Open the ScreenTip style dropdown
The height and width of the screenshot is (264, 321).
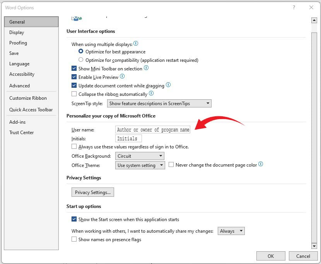[159, 103]
